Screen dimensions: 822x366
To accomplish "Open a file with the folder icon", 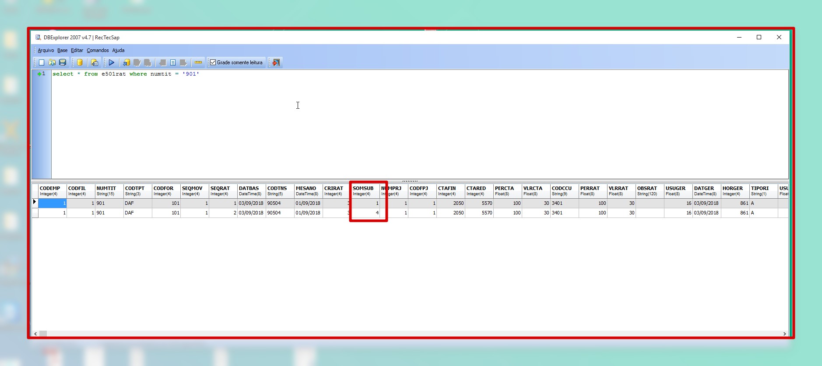I will (x=52, y=62).
